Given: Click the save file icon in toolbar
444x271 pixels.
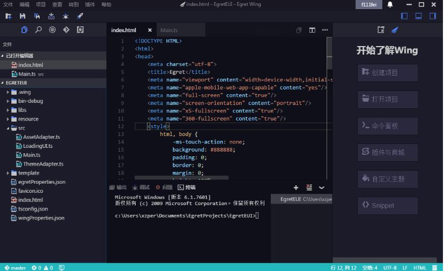Looking at the screenshot, I should coord(23,16).
